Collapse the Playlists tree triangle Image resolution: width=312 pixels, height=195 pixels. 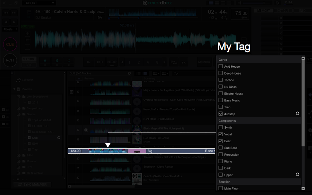coord(14,89)
